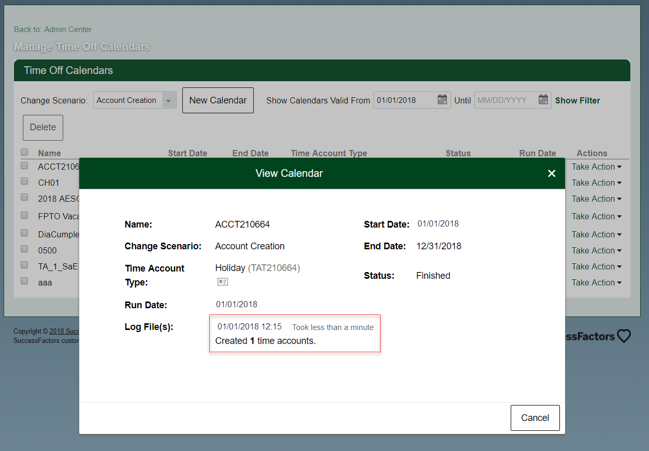Viewport: 649px width, 451px height.
Task: Click the 0500 calendar name
Action: click(x=48, y=250)
